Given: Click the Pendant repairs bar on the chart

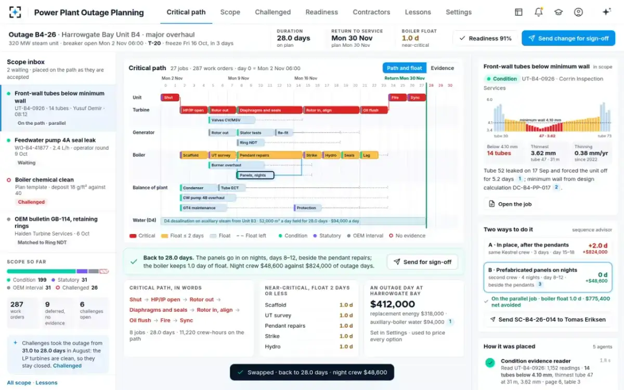Looking at the screenshot, I should 270,155.
